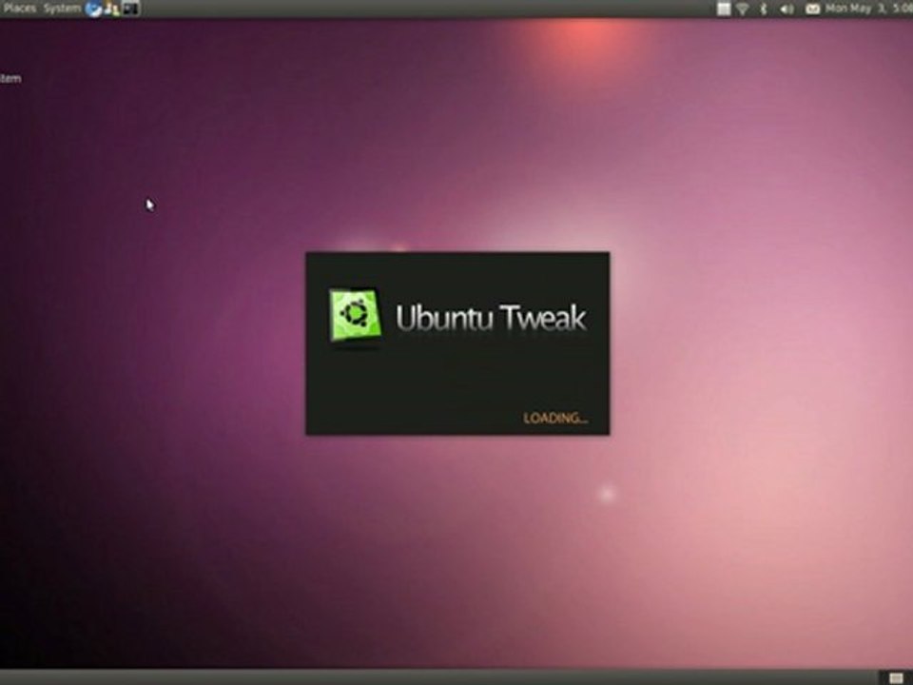Viewport: 913px width, 685px height.
Task: Open the Places menu
Action: (19, 9)
